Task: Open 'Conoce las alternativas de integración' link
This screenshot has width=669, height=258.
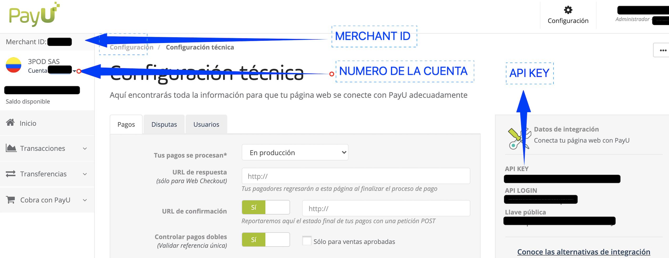Action: pyautogui.click(x=584, y=252)
